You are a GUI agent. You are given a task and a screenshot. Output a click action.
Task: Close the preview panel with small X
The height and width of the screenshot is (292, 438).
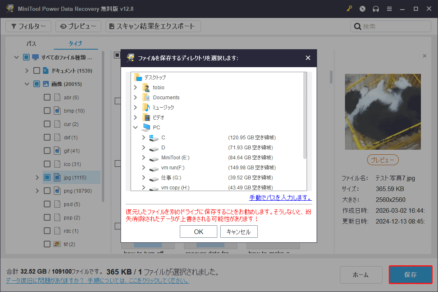coord(424,56)
